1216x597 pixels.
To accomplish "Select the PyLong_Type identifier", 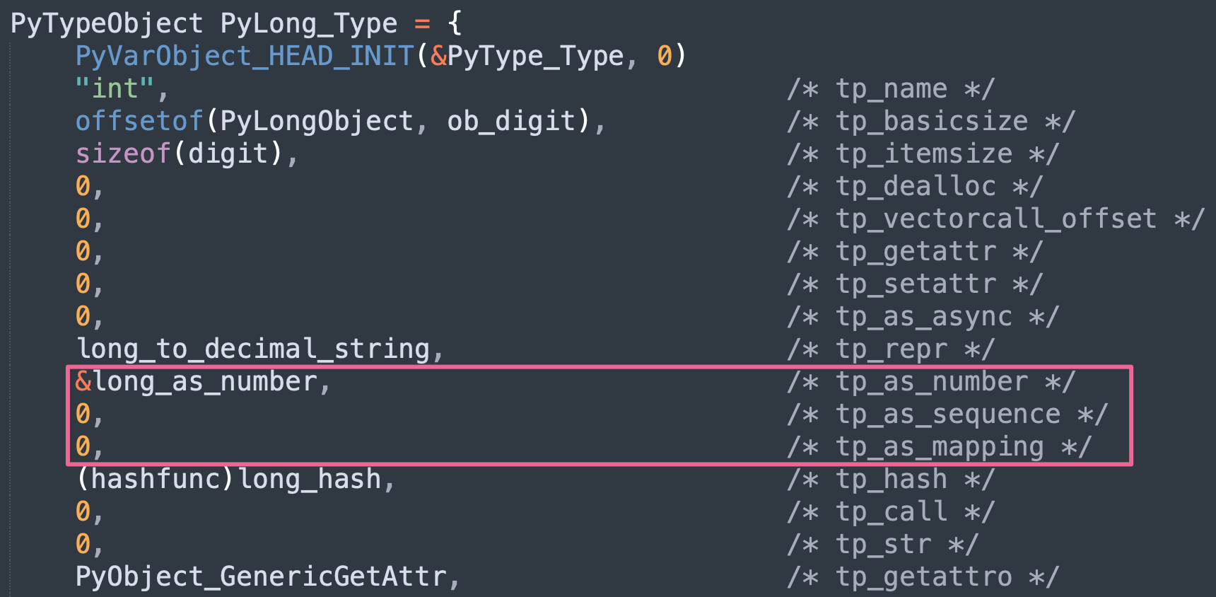I will tap(309, 23).
